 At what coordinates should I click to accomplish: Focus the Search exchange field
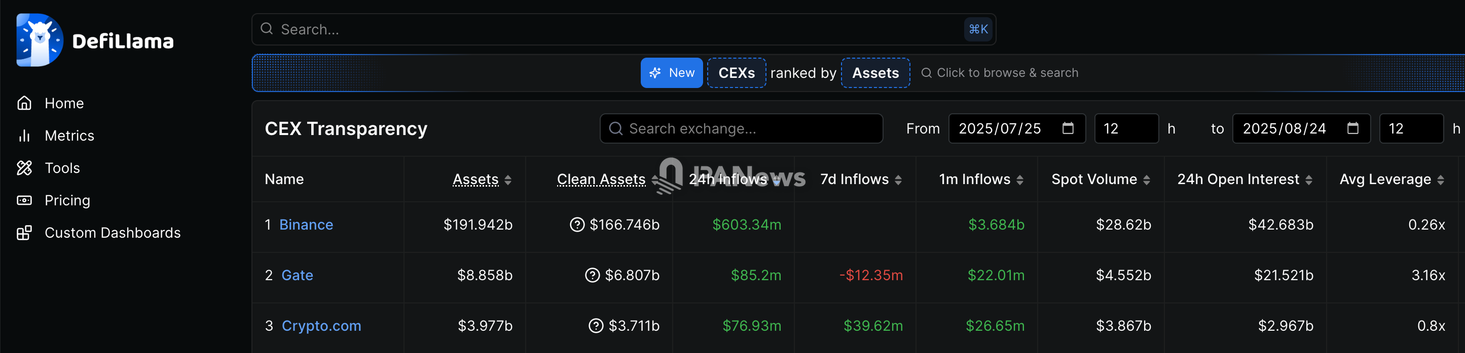[x=741, y=129]
